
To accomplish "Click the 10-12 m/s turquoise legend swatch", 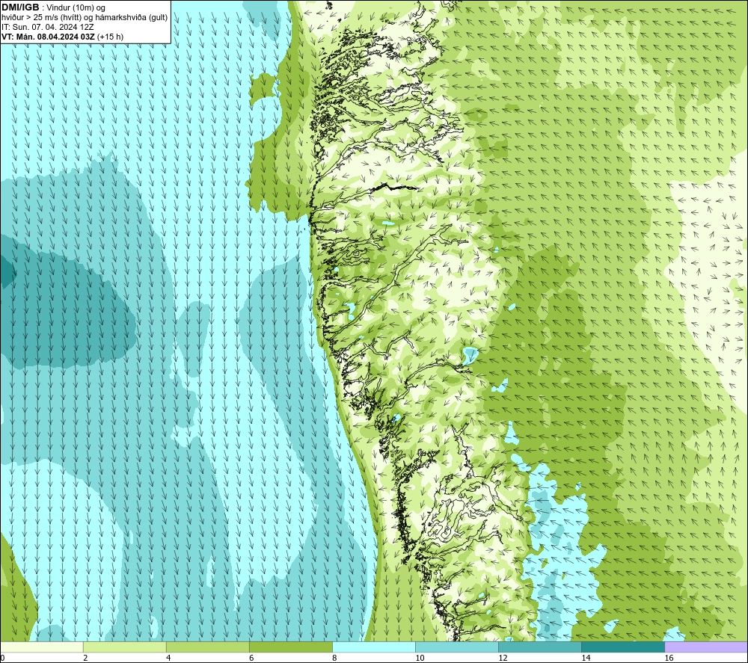I will tap(456, 647).
